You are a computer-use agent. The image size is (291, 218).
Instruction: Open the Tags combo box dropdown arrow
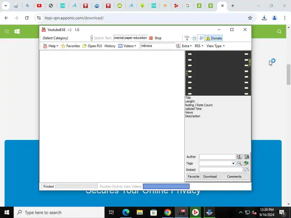(233, 163)
